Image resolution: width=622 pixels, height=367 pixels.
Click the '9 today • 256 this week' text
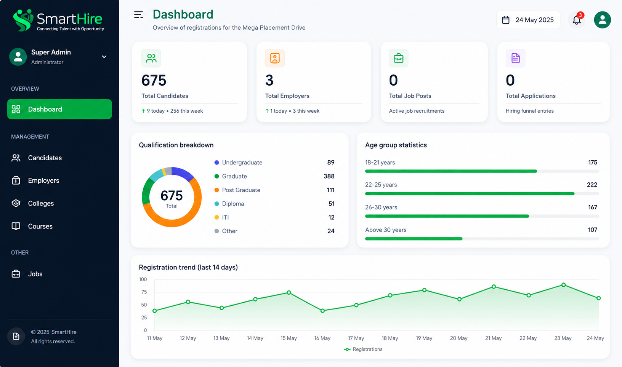tap(172, 111)
